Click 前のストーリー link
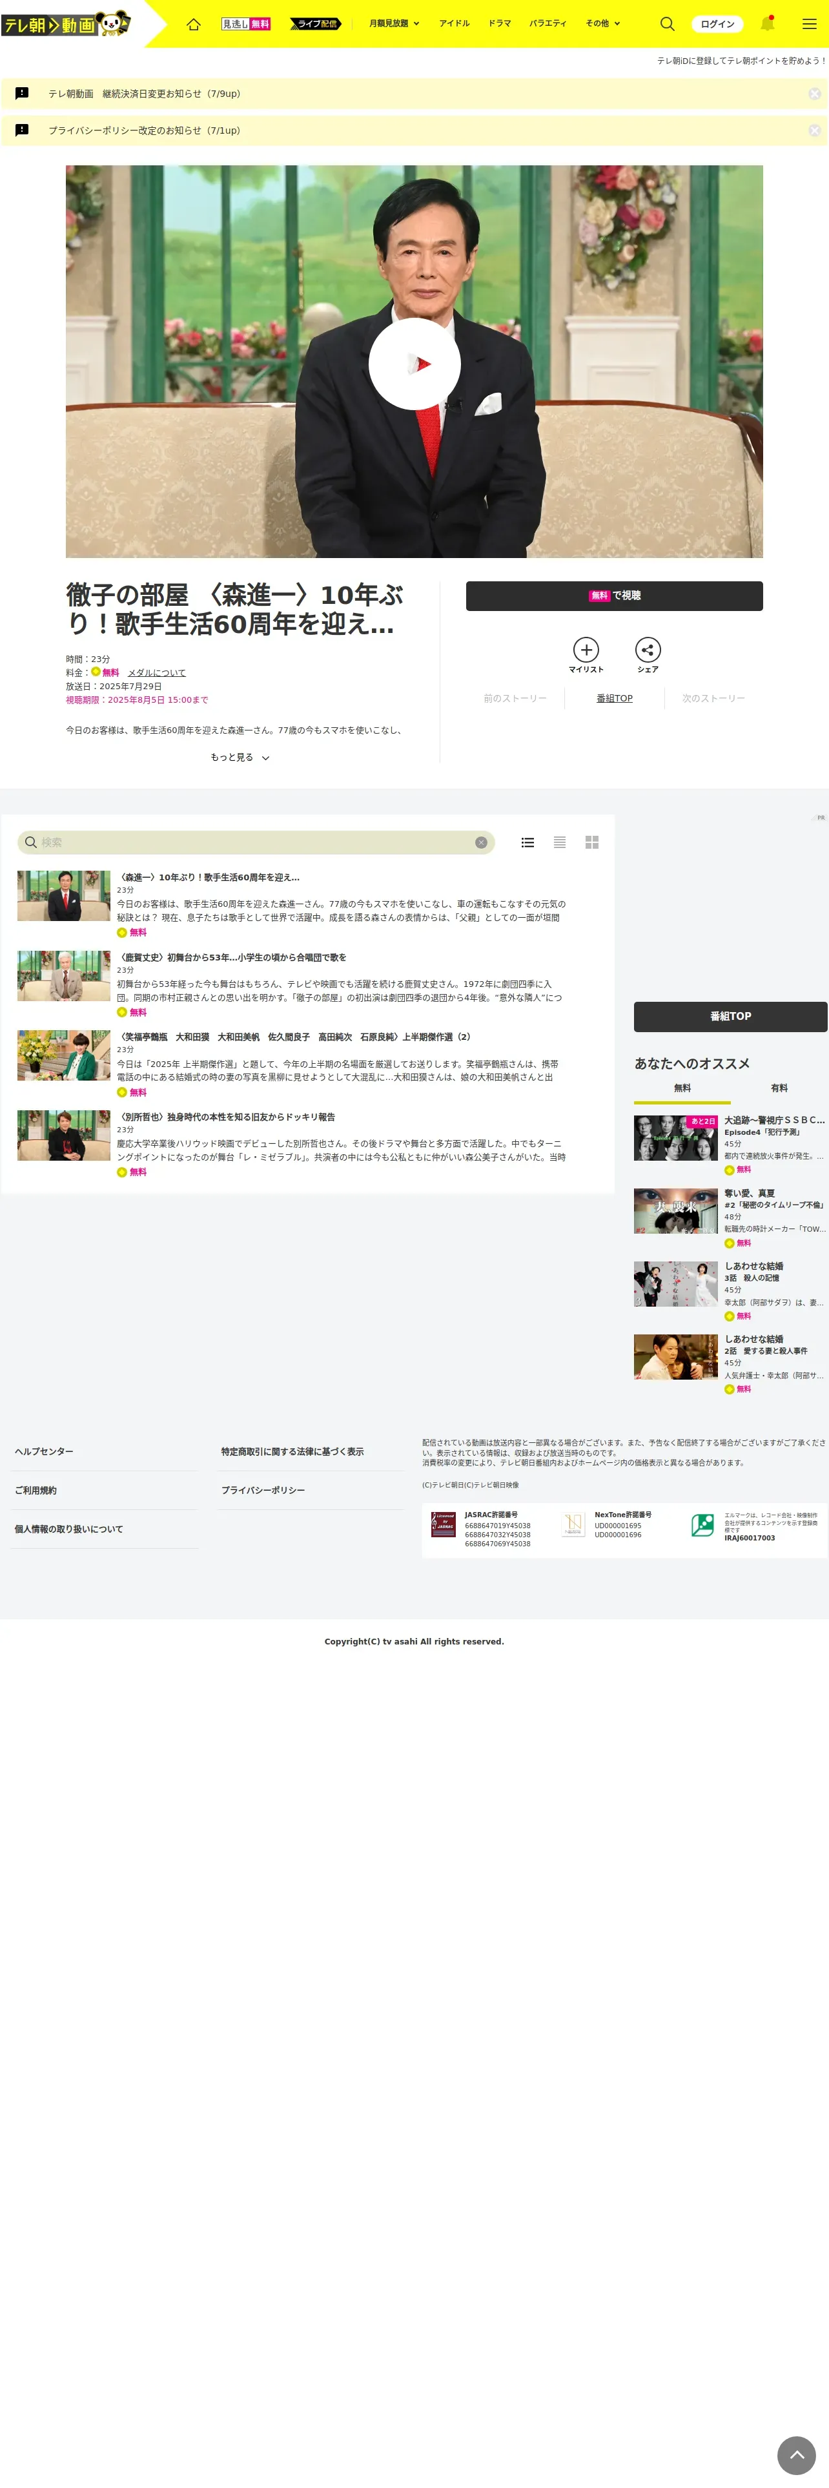This screenshot has width=829, height=2488. [515, 698]
